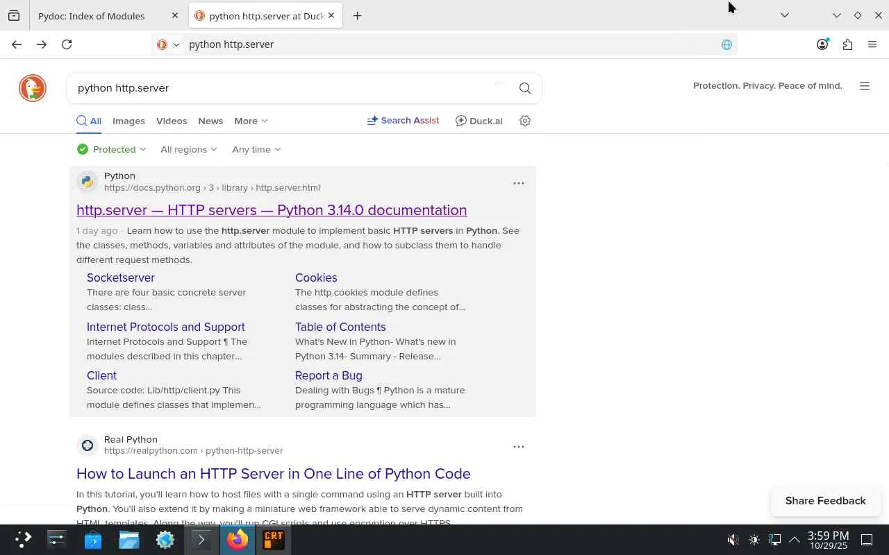Switch to the News results tab
This screenshot has height=555, width=889.
[x=210, y=121]
